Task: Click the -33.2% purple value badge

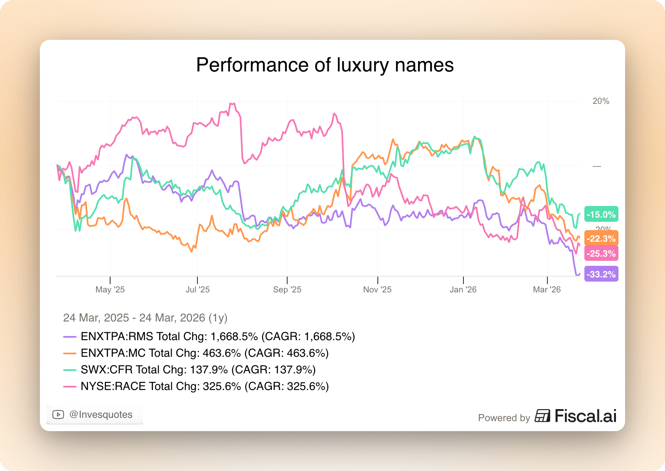Action: tap(601, 274)
